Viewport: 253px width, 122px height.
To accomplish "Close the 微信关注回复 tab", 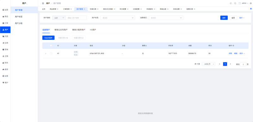I will 114,9.
